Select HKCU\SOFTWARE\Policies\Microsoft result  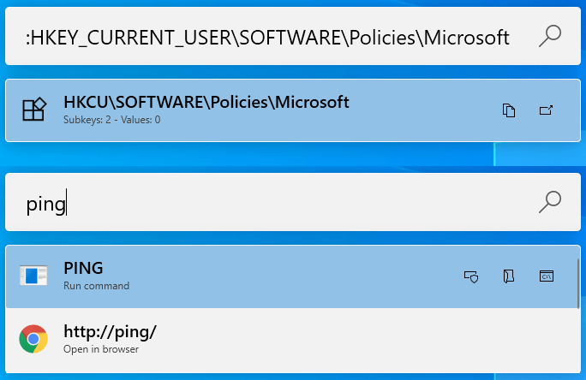[x=293, y=110]
